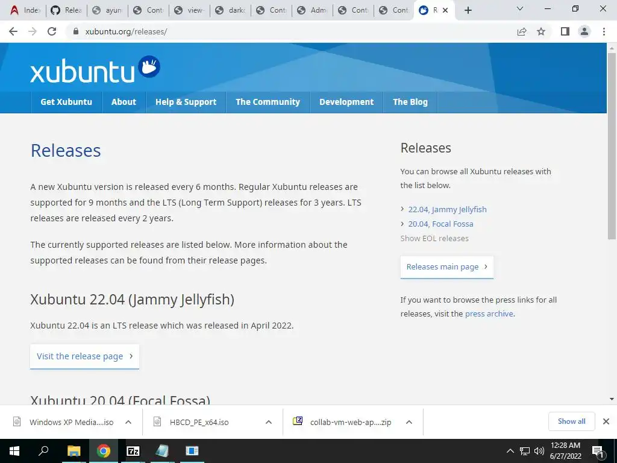Open the Help & Support menu
Viewport: 617px width, 463px height.
point(186,102)
